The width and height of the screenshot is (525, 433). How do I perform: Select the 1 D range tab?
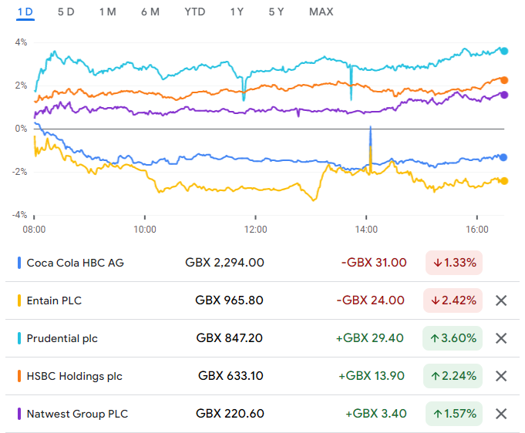(25, 12)
